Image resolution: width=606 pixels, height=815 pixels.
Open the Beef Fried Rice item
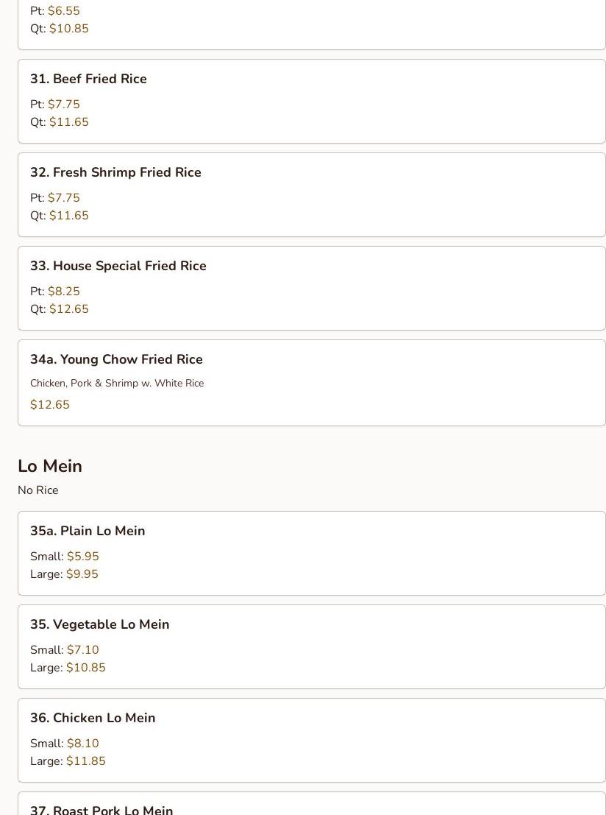click(88, 79)
